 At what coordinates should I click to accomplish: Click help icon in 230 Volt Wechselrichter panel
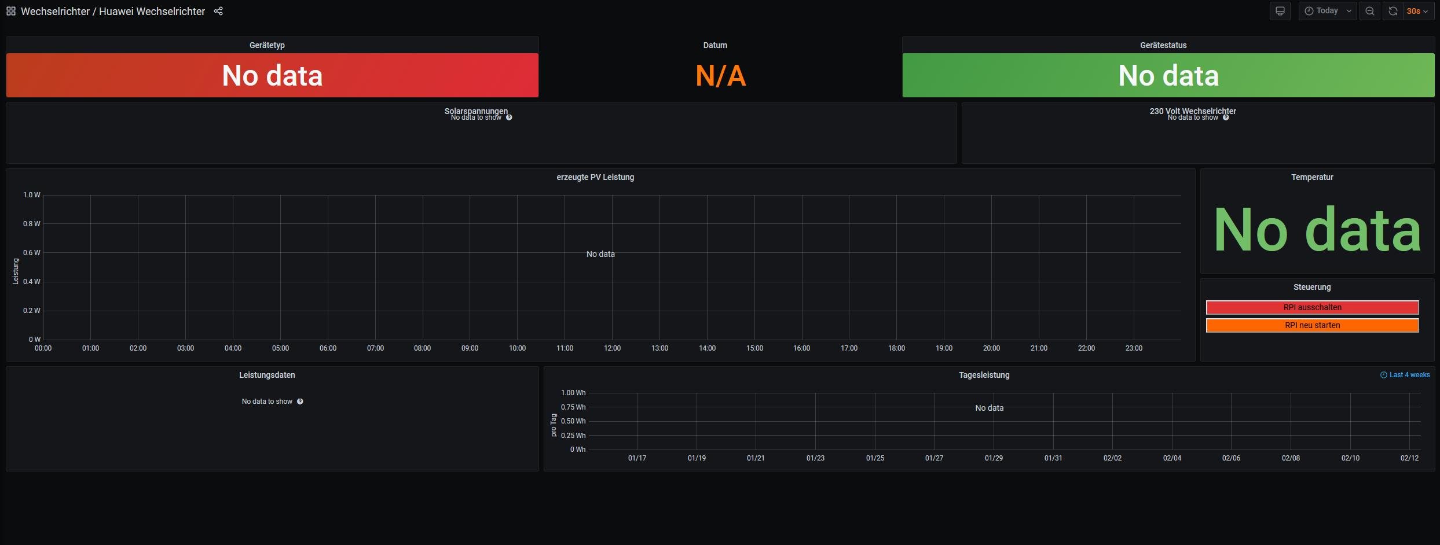(1226, 118)
